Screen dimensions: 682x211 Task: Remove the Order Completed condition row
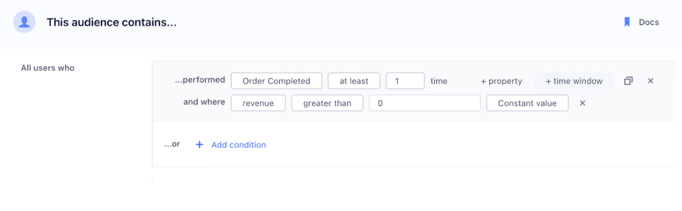pos(650,81)
